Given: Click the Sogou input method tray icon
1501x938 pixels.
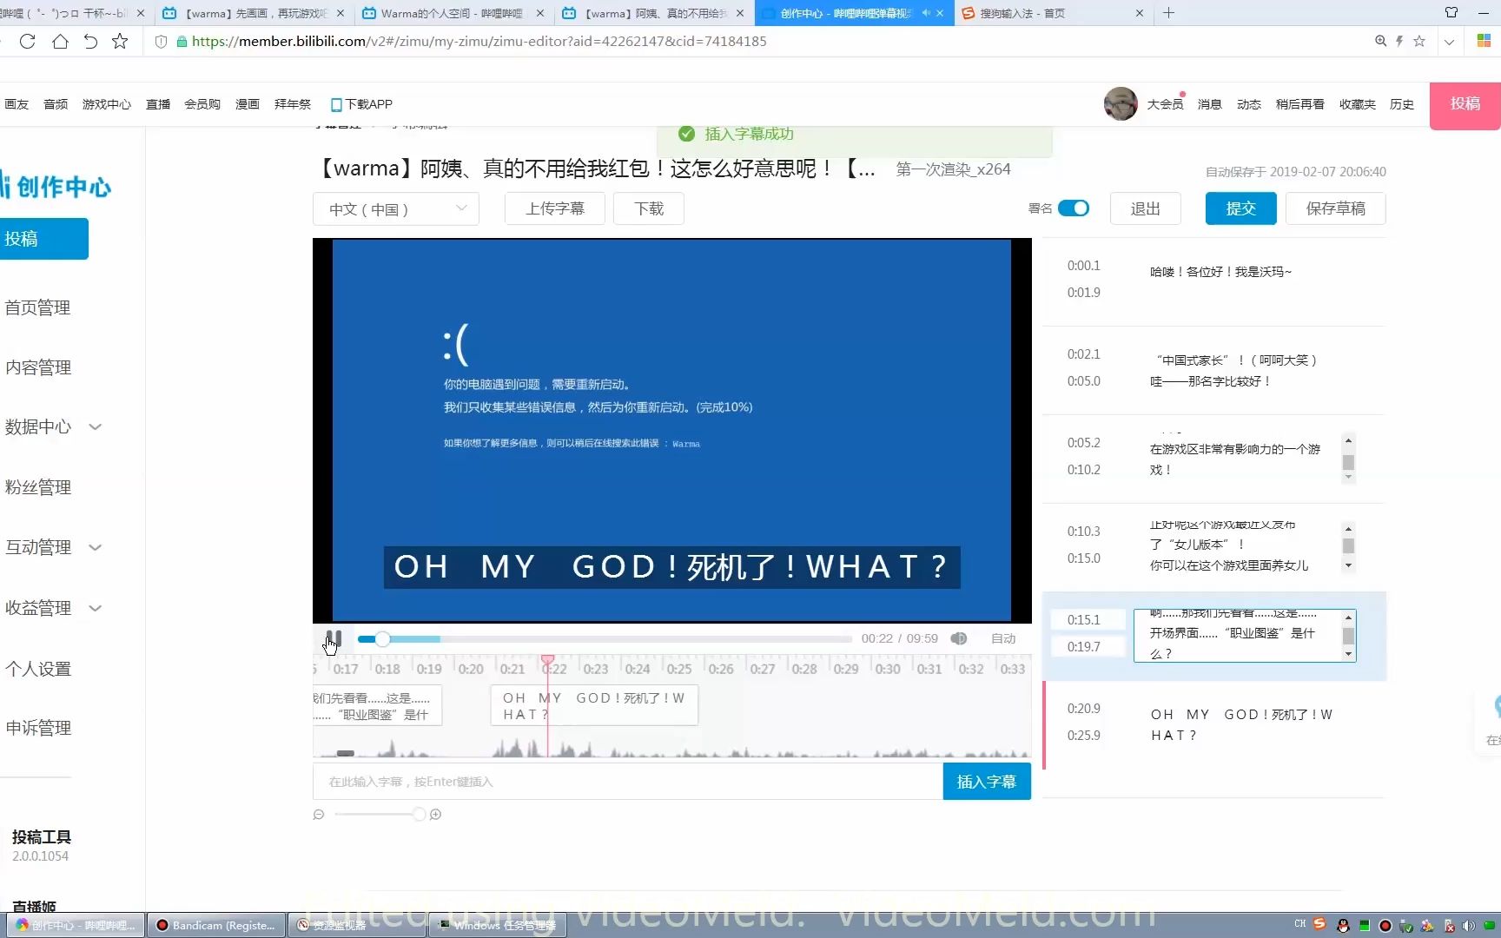Looking at the screenshot, I should pos(1319,925).
